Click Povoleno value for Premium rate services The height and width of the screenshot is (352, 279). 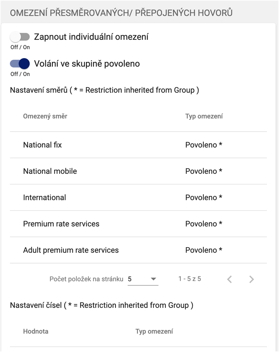[203, 224]
